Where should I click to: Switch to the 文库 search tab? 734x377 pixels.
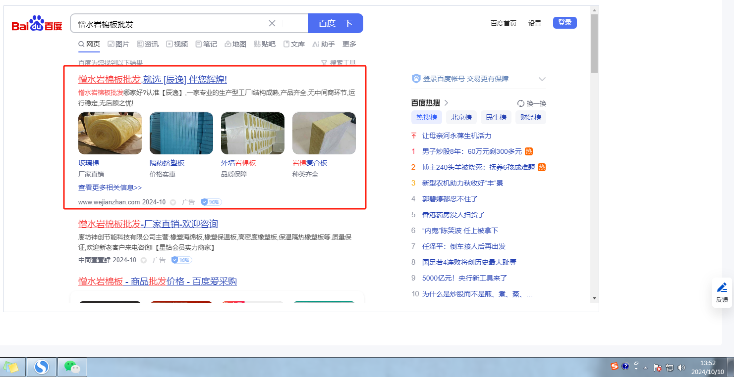[294, 44]
